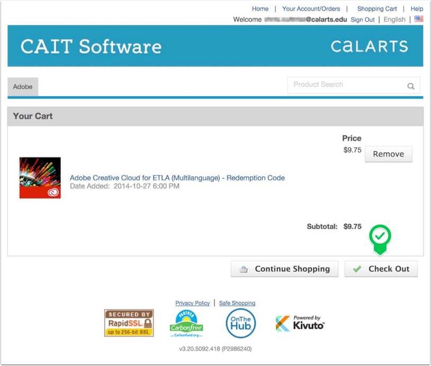
Task: Open Your Account/Orders page
Action: click(x=311, y=9)
